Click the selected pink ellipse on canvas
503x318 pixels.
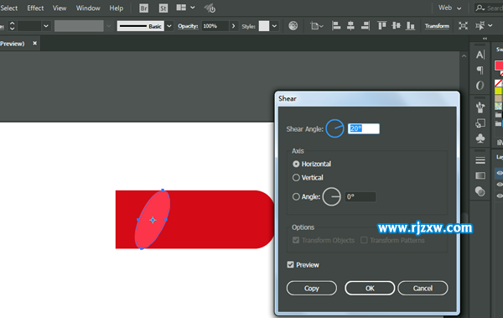tap(153, 220)
